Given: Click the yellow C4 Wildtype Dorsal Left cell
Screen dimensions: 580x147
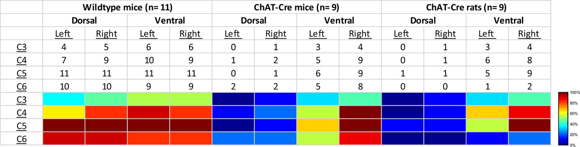Looking at the screenshot, I should (x=64, y=112).
